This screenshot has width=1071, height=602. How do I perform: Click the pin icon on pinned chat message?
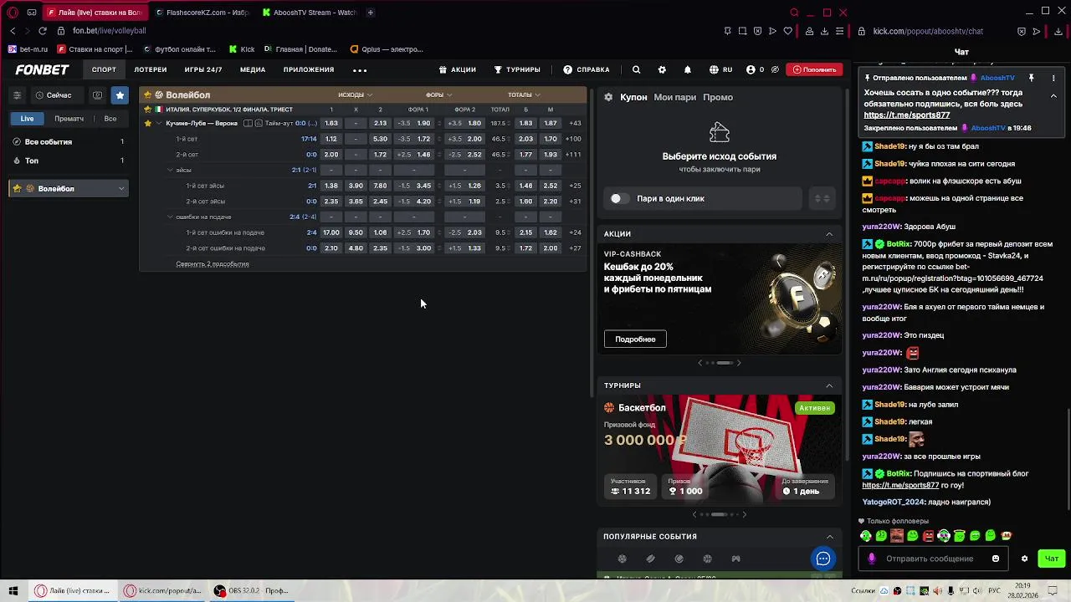coord(1031,78)
